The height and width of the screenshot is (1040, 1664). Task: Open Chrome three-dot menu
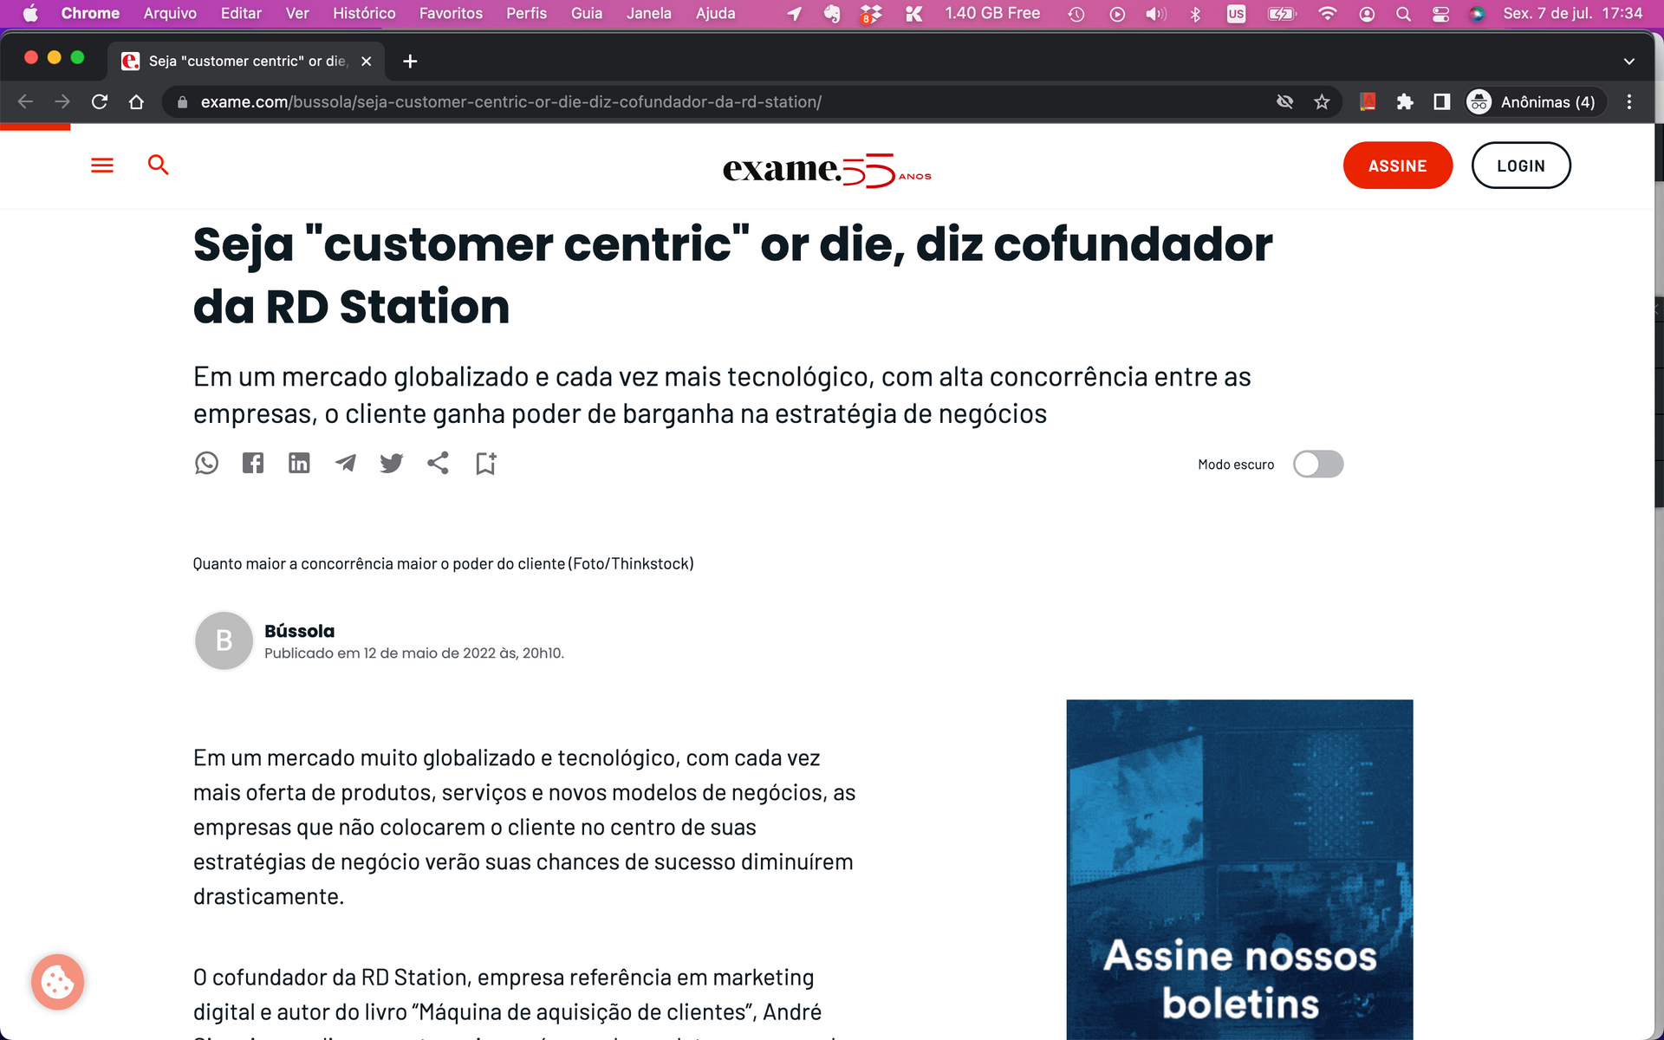(1629, 102)
